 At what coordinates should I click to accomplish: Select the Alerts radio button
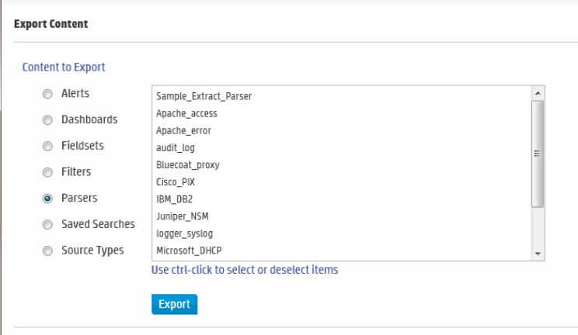(47, 95)
